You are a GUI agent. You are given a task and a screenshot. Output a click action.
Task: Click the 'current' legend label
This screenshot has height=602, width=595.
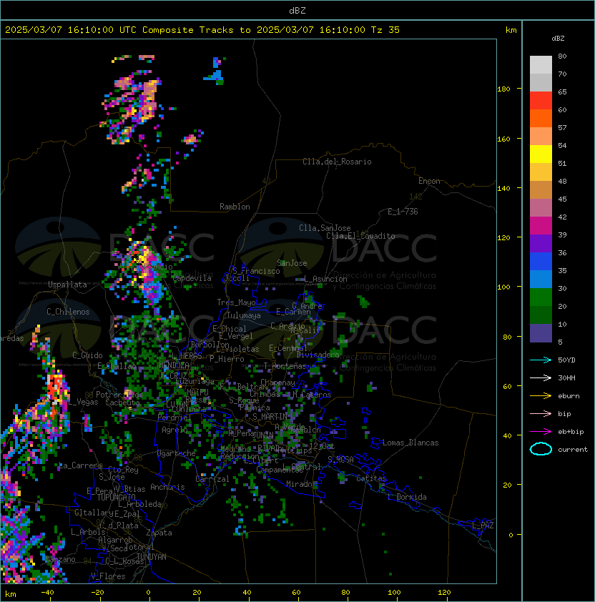tap(573, 450)
